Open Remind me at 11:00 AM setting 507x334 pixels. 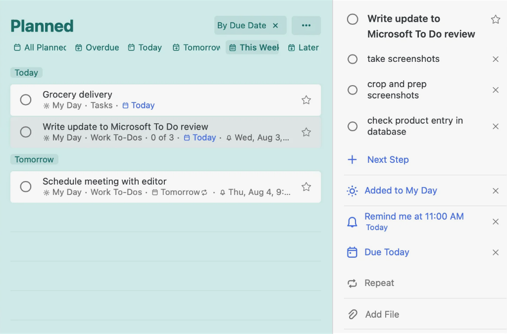[414, 222]
